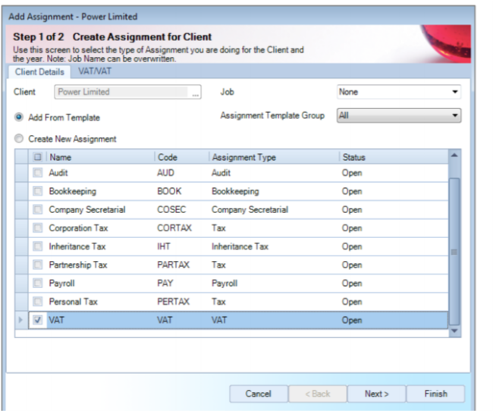The width and height of the screenshot is (493, 411).
Task: Tick the Personal Tax checkbox
Action: coord(38,302)
